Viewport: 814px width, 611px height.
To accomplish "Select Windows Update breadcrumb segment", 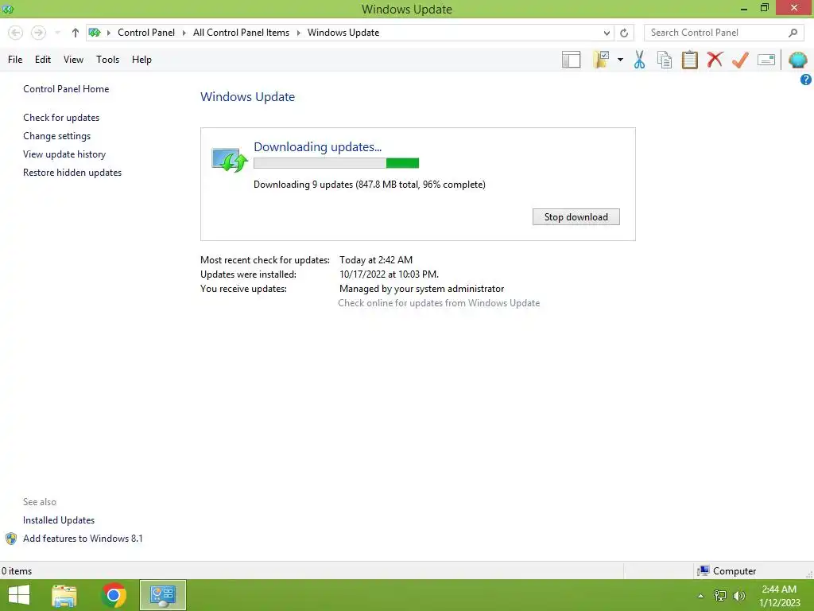I will [343, 33].
